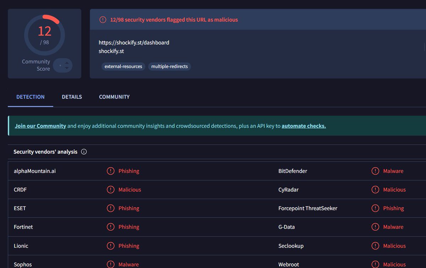Click the flagged as malicious banner text
Image resolution: width=426 pixels, height=268 pixels.
coord(174,20)
